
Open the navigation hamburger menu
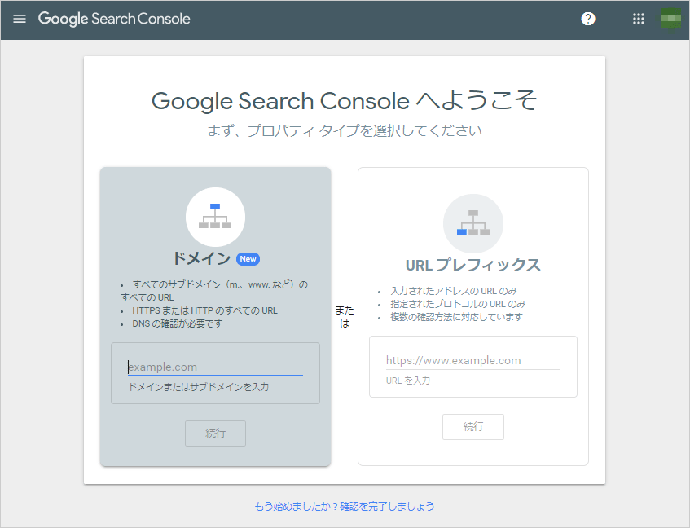tap(20, 18)
